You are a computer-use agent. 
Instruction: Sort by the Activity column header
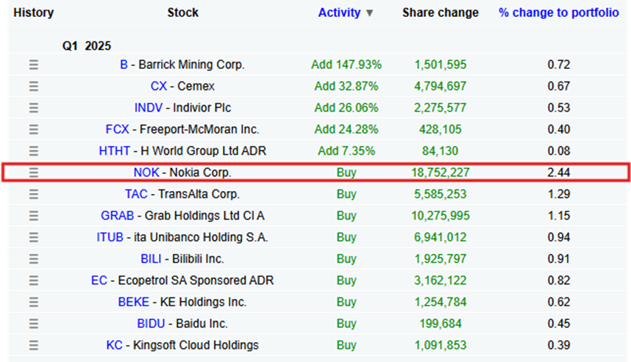[339, 12]
